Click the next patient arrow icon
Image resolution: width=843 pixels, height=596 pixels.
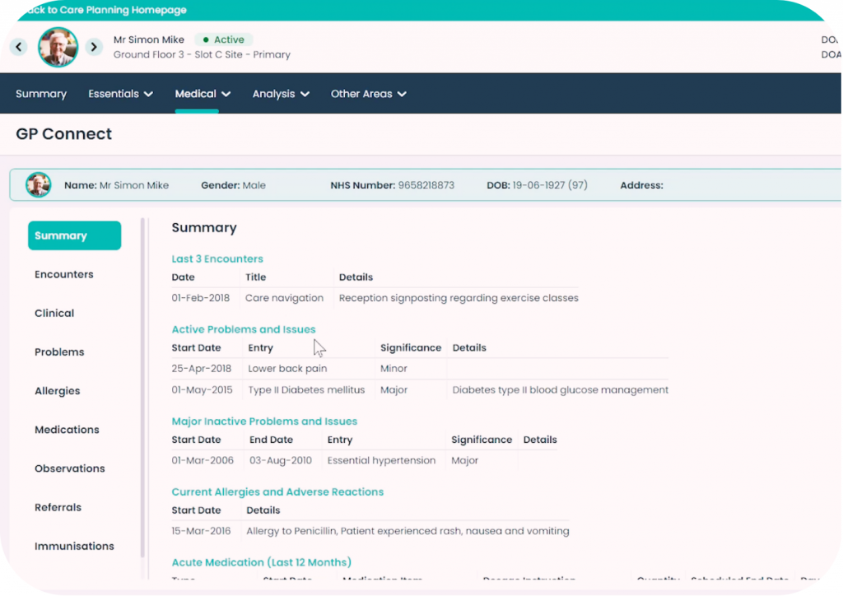94,47
